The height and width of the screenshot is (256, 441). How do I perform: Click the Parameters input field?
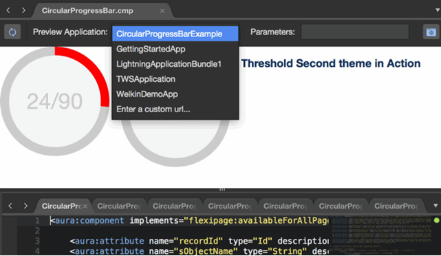coord(355,32)
